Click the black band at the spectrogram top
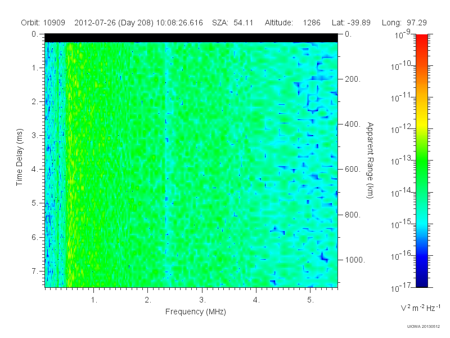This screenshot has height=338, width=450. (191, 38)
